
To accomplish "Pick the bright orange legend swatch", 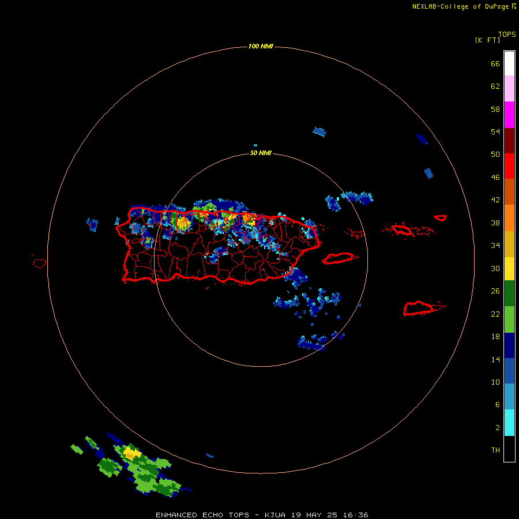I will click(x=509, y=218).
